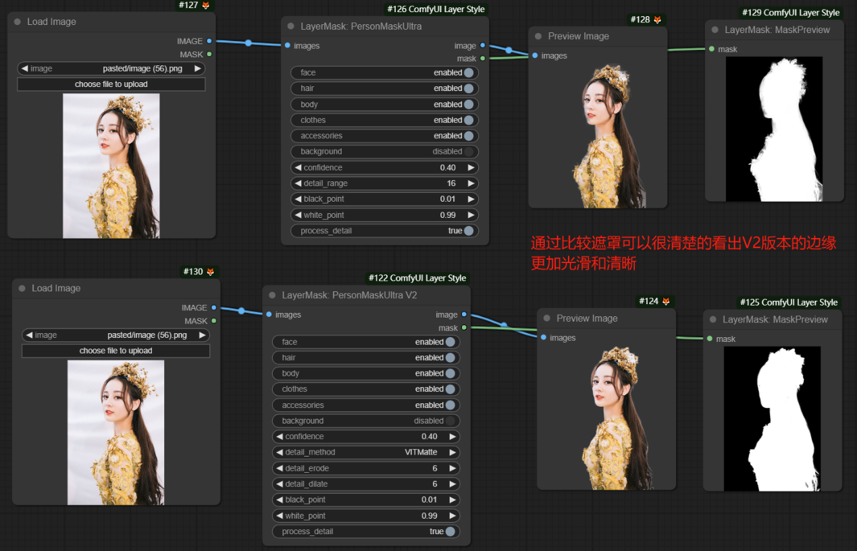Select previous image in bottom Load Image node
This screenshot has height=551, width=857.
[x=29, y=335]
